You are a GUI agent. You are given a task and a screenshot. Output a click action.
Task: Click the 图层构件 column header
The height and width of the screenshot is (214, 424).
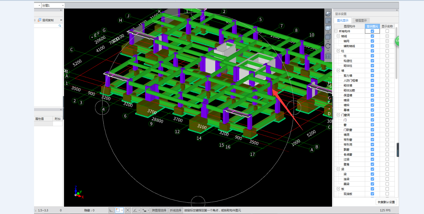coord(349,26)
